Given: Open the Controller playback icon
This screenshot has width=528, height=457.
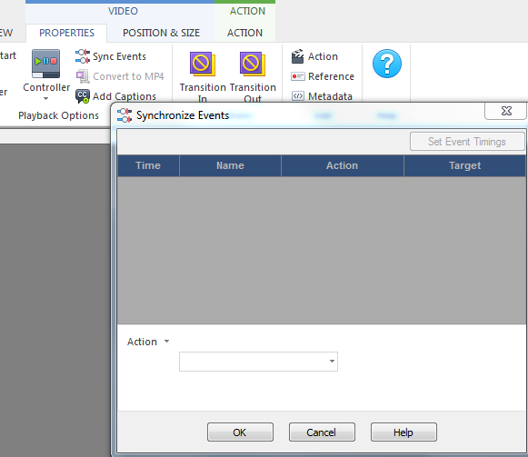Looking at the screenshot, I should click(x=45, y=63).
